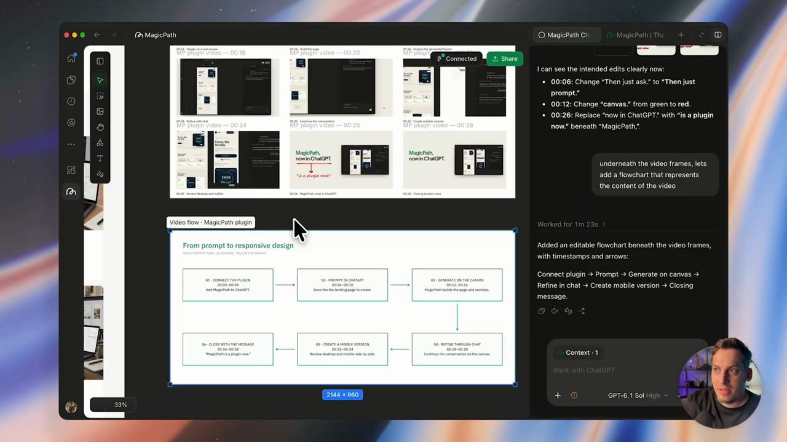Click the Share button
The image size is (787, 442).
[504, 59]
